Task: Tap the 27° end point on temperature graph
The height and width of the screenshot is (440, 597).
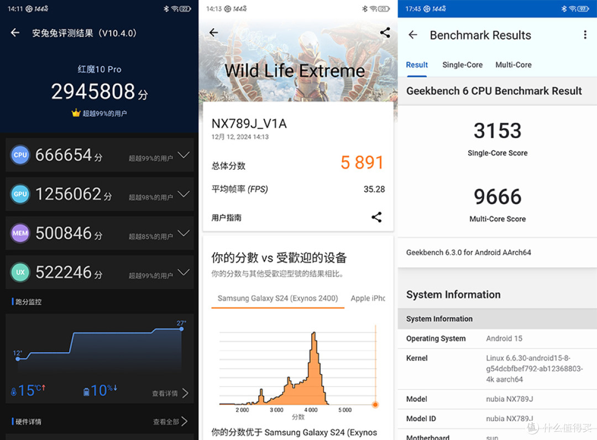Action: pyautogui.click(x=182, y=329)
